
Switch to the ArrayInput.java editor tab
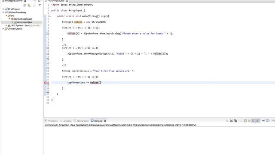click(x=57, y=1)
